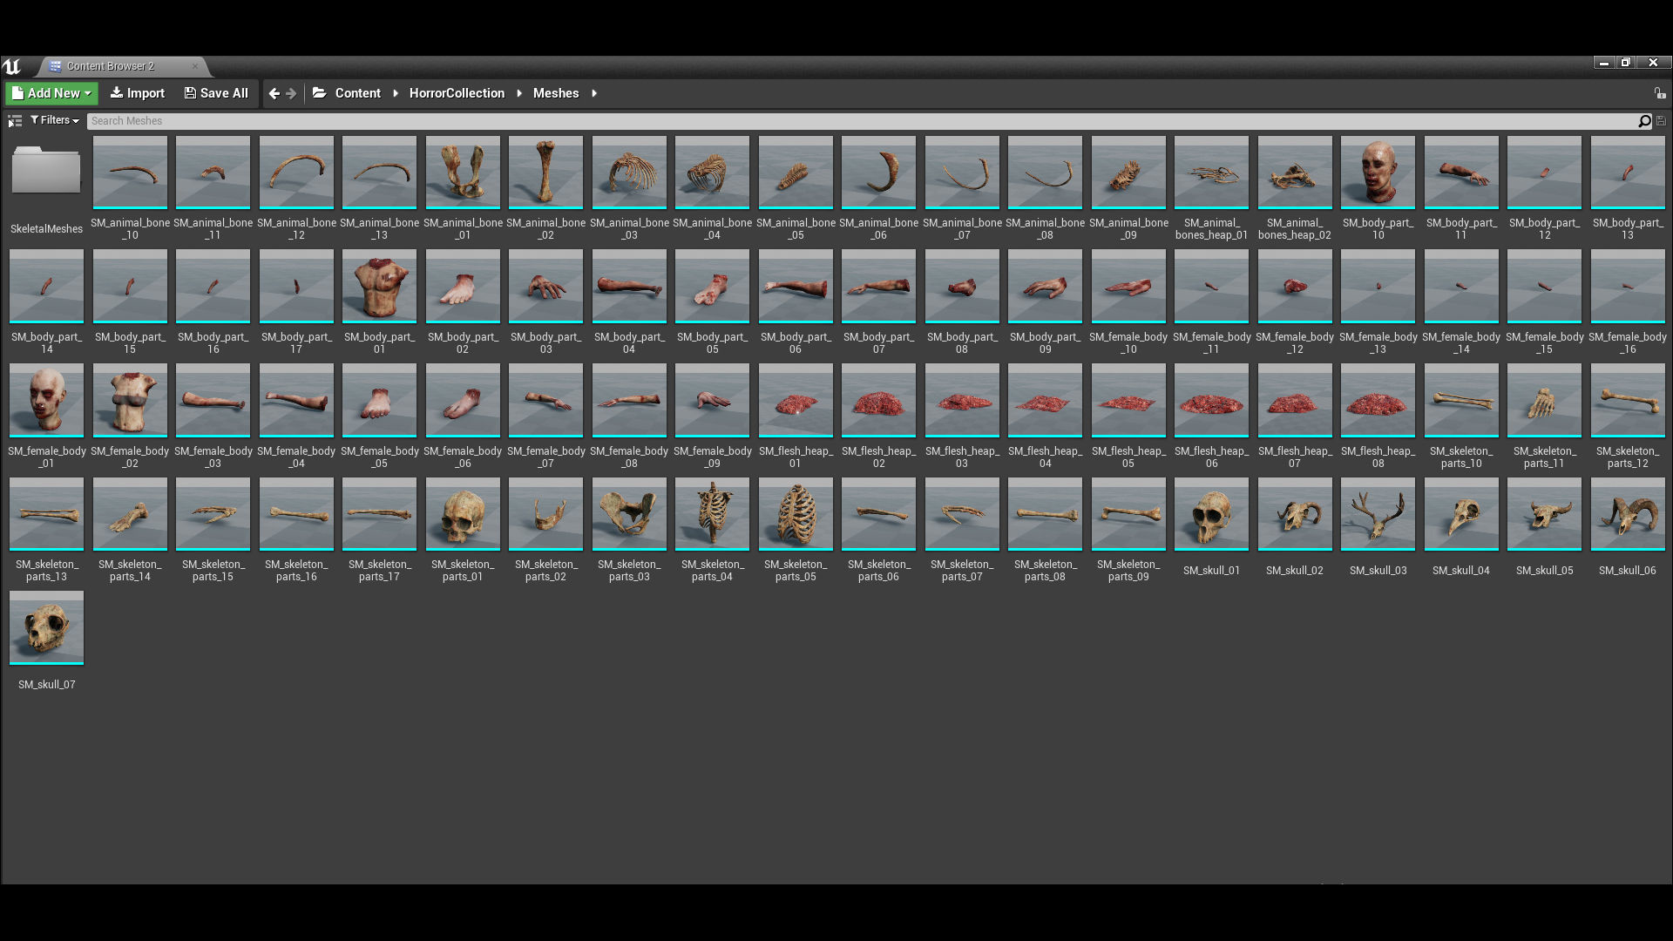The width and height of the screenshot is (1673, 941).
Task: Open the Filters dropdown
Action: pyautogui.click(x=55, y=120)
